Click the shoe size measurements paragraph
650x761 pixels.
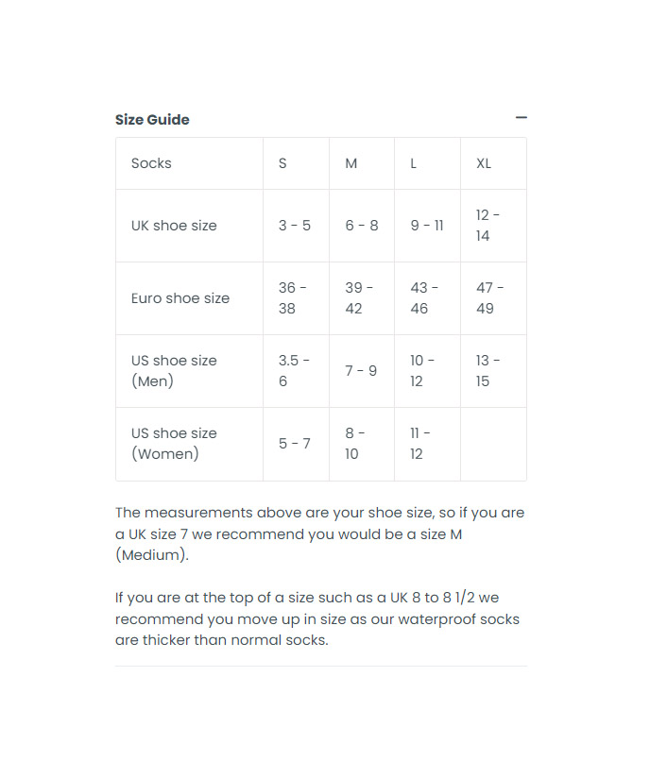tap(319, 533)
